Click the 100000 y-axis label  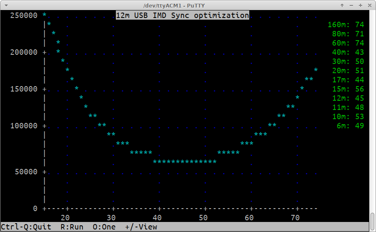click(x=23, y=126)
